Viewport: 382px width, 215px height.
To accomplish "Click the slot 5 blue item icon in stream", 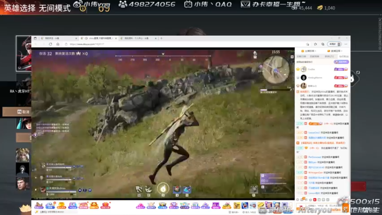I will click(x=187, y=189).
